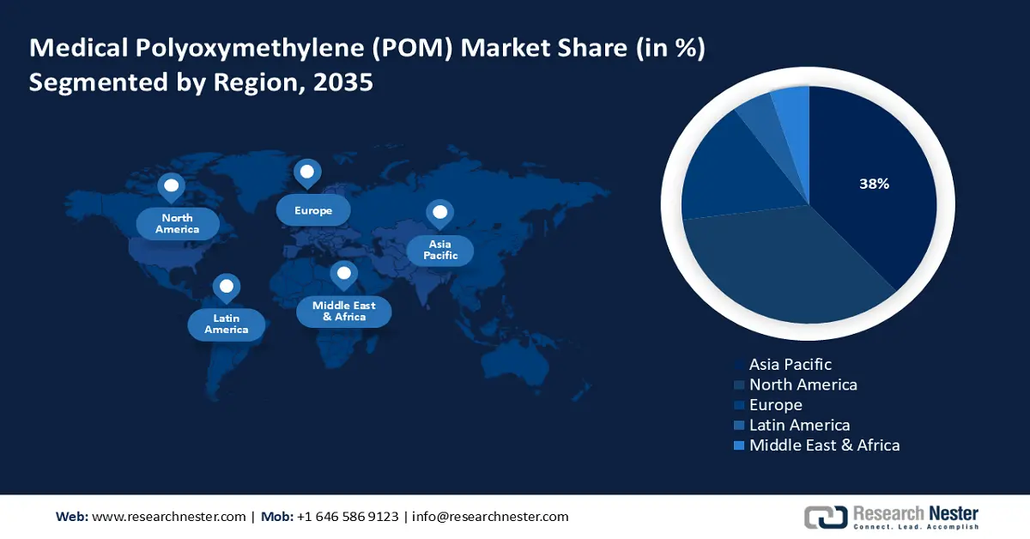Viewport: 1030px width, 539px height.
Task: Select the Asia Pacific map pin
Action: click(x=440, y=213)
